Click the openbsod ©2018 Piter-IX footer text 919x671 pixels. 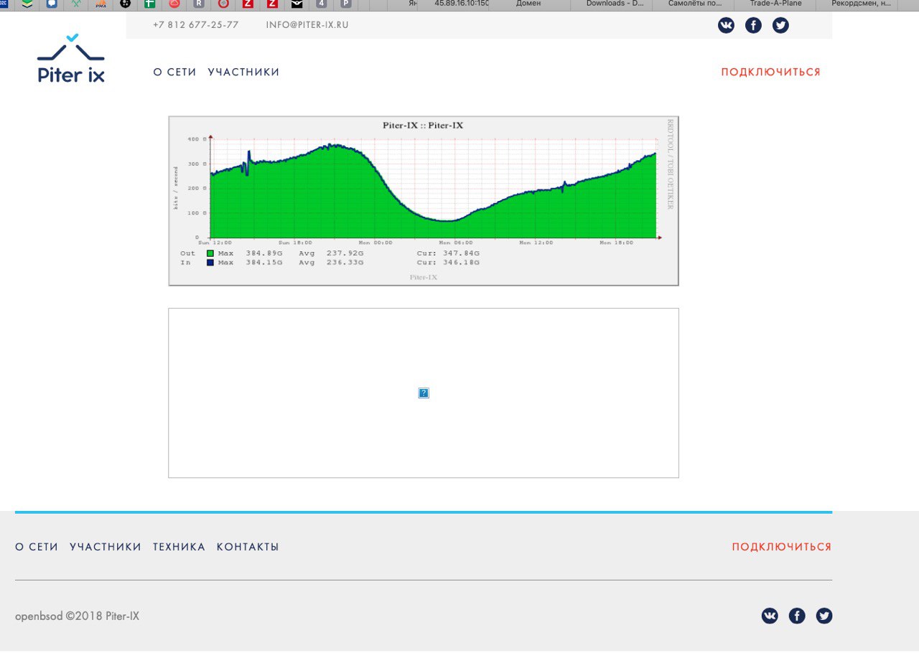(78, 616)
